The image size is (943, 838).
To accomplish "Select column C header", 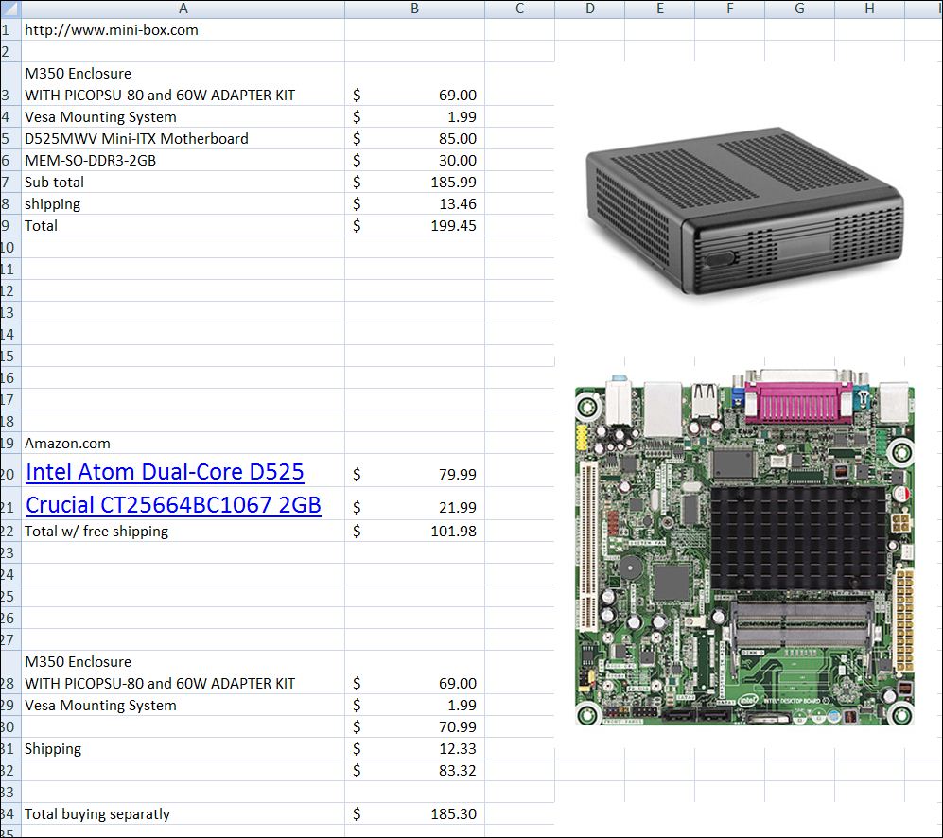I will click(519, 9).
